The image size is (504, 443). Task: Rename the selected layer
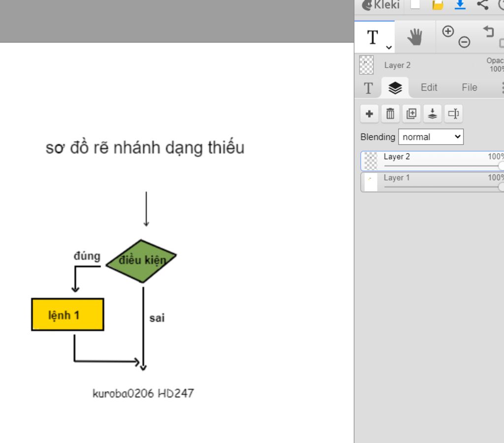(x=453, y=114)
